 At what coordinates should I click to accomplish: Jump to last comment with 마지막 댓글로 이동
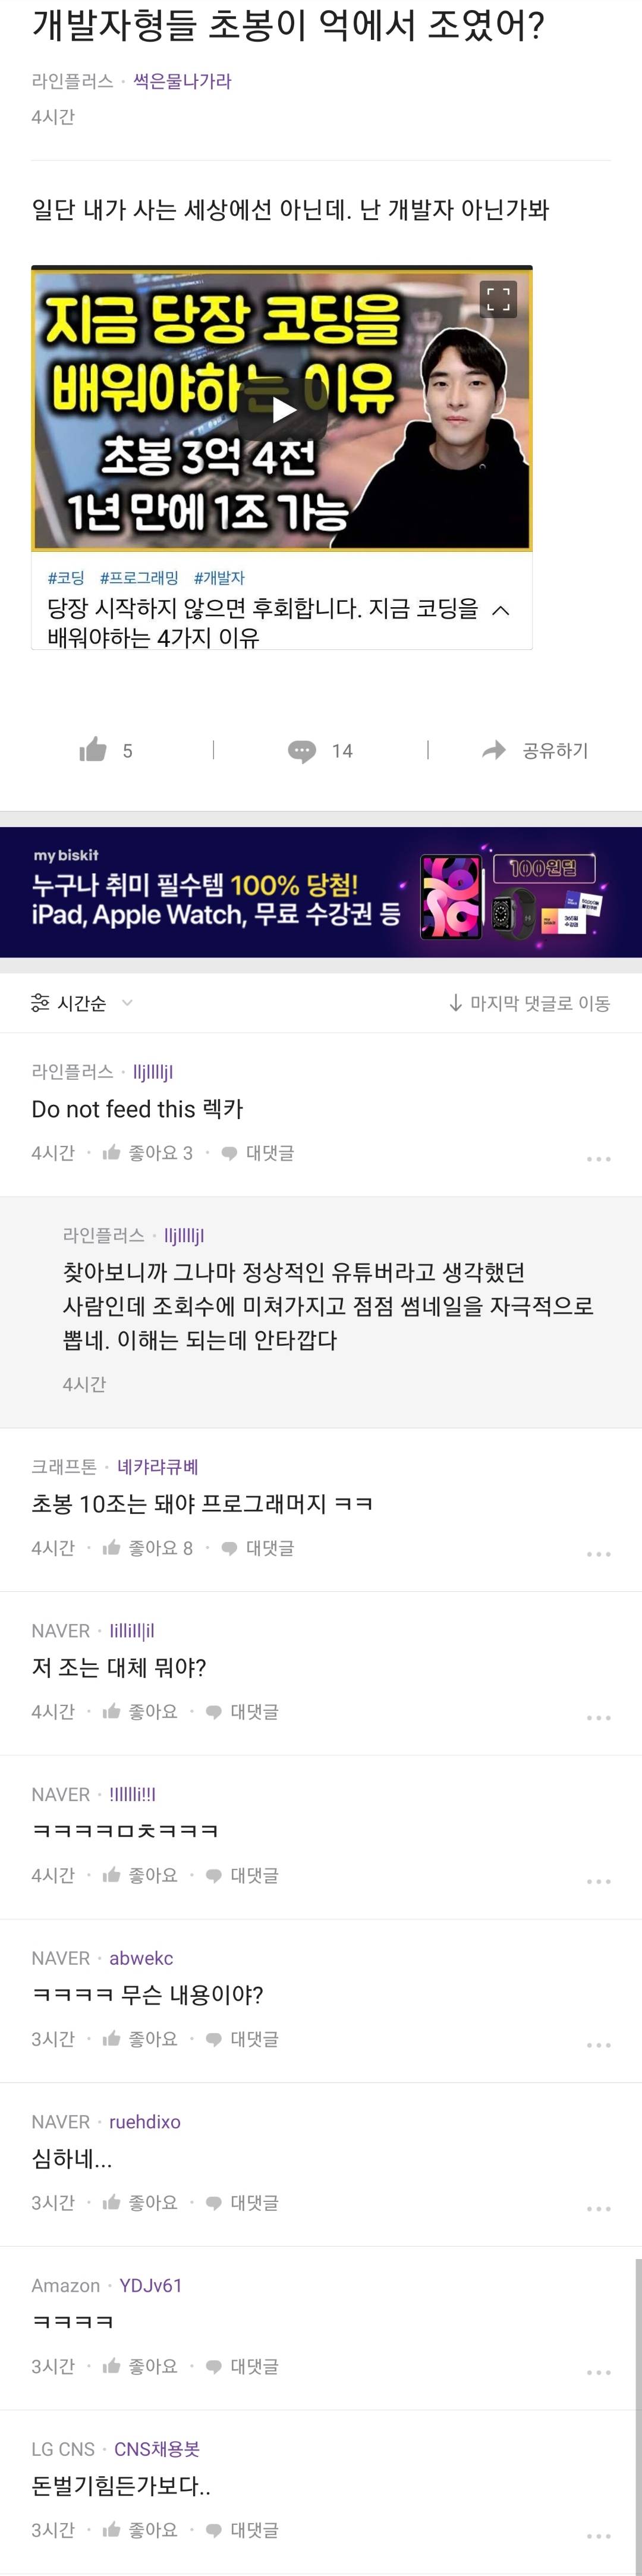click(530, 1003)
